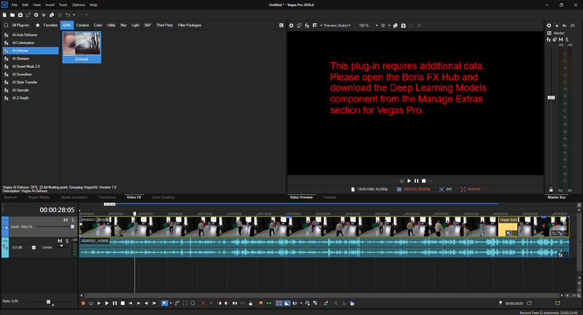Copy preview snapshot to clipboard
Viewport: 583px width, 315px height.
tap(395, 26)
